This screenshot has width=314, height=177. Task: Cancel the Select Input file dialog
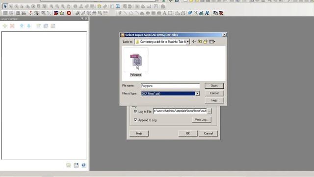click(214, 93)
